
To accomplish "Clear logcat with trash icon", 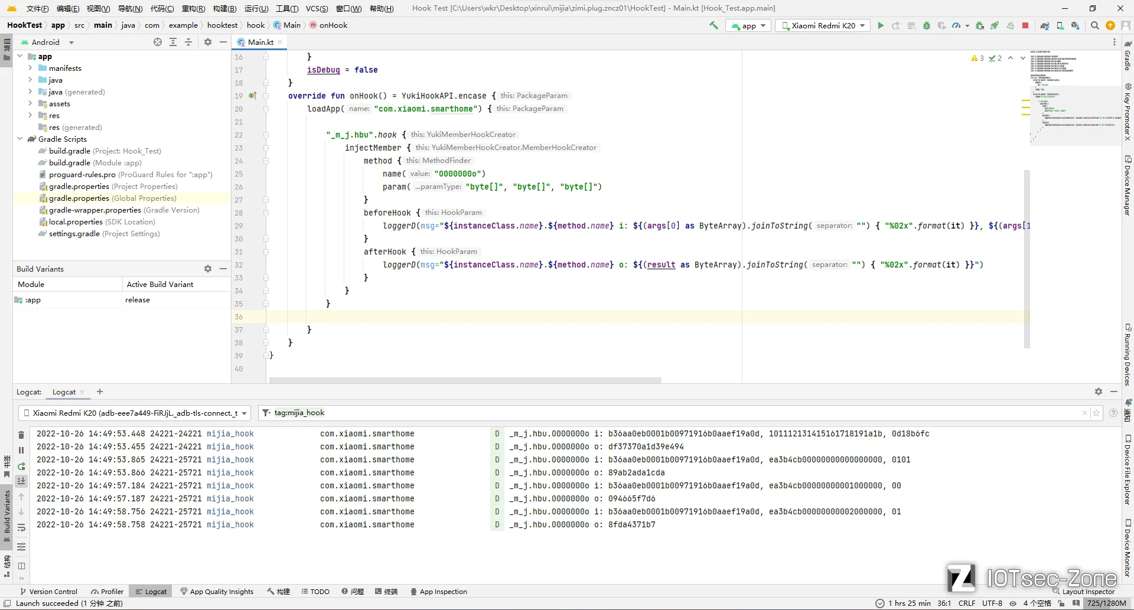I will [21, 435].
